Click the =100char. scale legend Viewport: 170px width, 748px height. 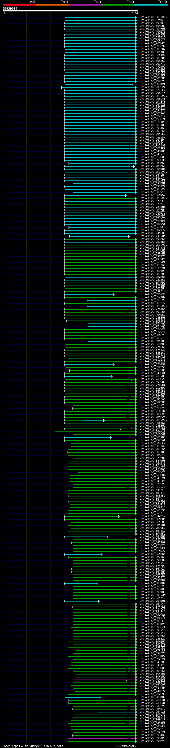(126, 746)
